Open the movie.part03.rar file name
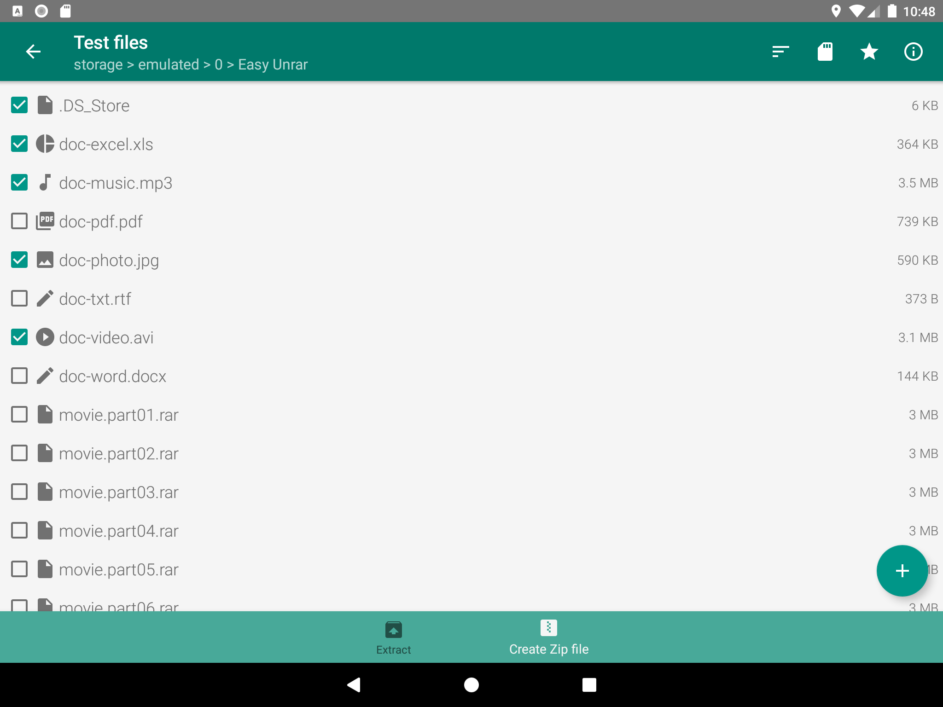 (119, 493)
